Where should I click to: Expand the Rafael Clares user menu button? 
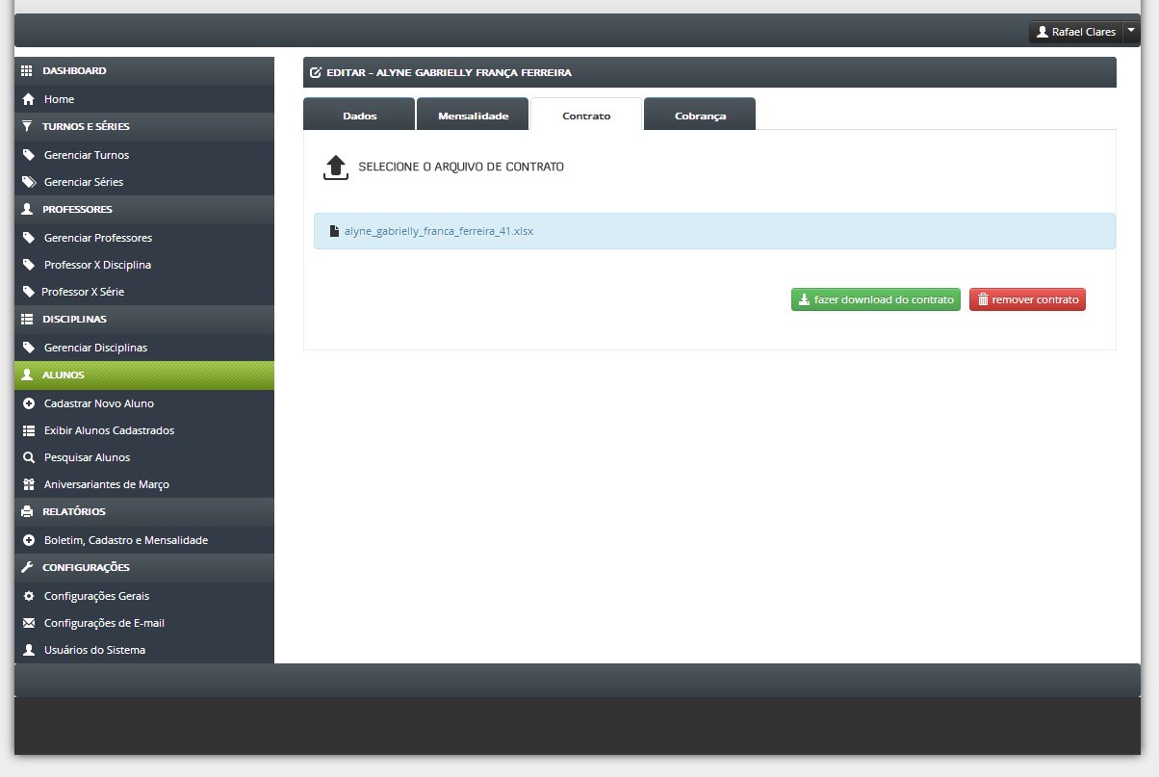click(x=1076, y=32)
